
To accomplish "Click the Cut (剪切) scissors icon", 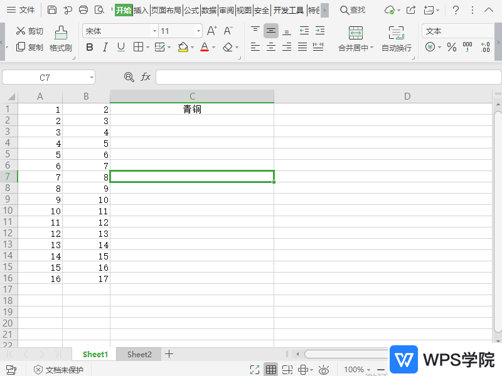I will [21, 31].
